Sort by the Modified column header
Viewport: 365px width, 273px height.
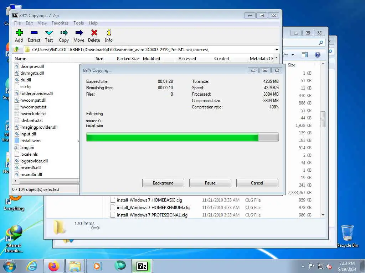click(151, 59)
